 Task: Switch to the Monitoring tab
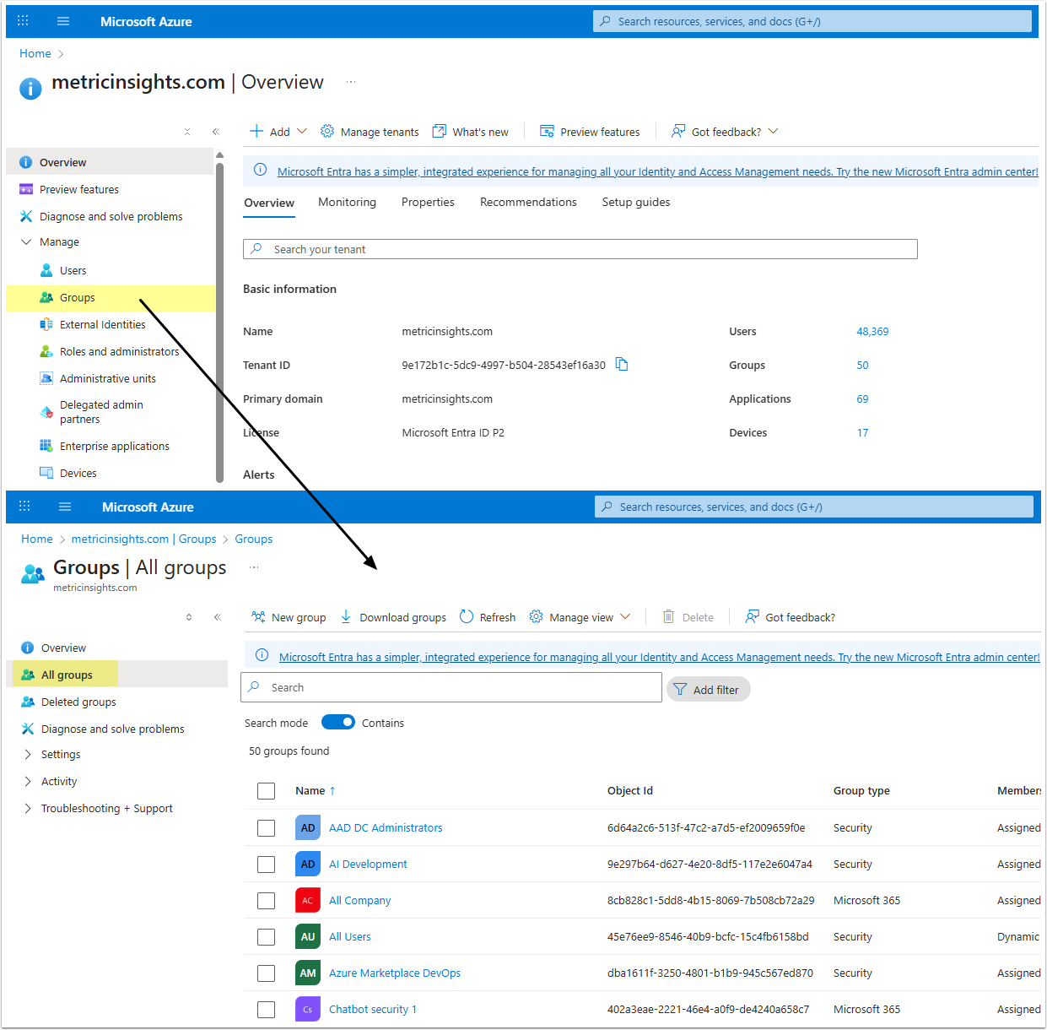click(347, 203)
